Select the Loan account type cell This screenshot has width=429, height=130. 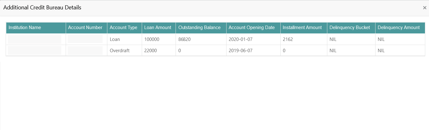point(115,39)
